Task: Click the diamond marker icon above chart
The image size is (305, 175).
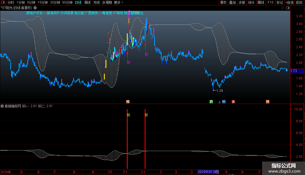Action: 283,8
